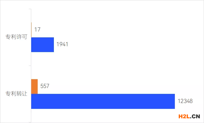The width and height of the screenshot is (204, 123).
Task: Select the orange bar valued 557
Action: pos(34,87)
